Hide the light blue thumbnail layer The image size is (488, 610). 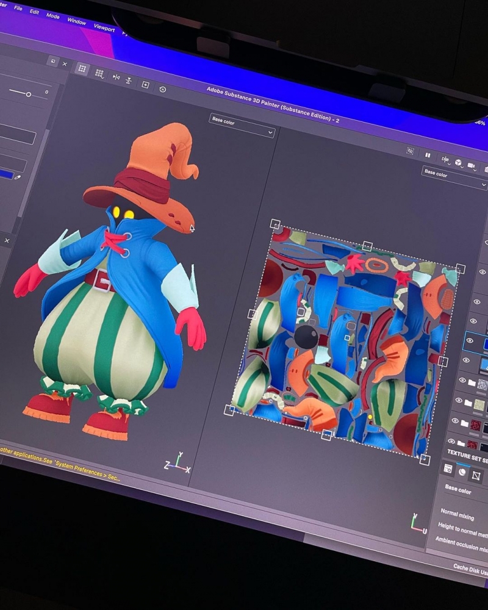click(466, 361)
